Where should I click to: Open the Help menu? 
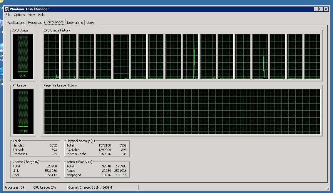click(x=41, y=15)
